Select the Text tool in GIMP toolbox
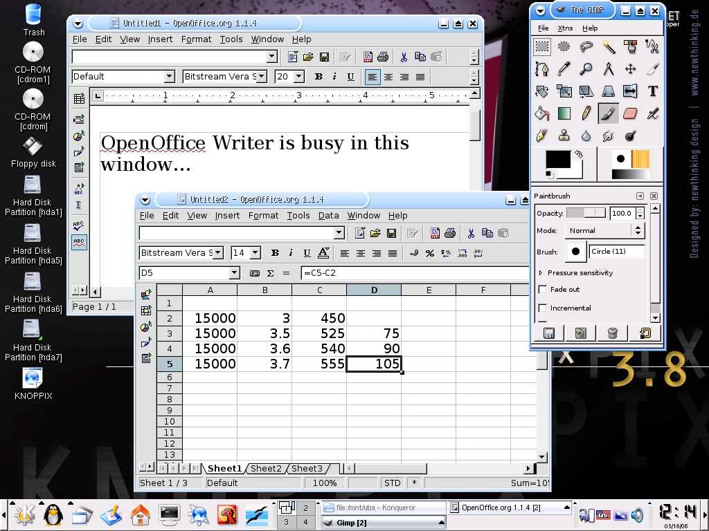The image size is (709, 531). tap(652, 91)
